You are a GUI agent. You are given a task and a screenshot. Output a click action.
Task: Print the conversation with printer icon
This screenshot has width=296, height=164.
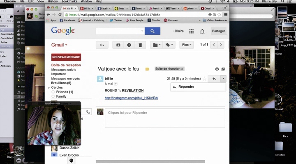pos(217,69)
